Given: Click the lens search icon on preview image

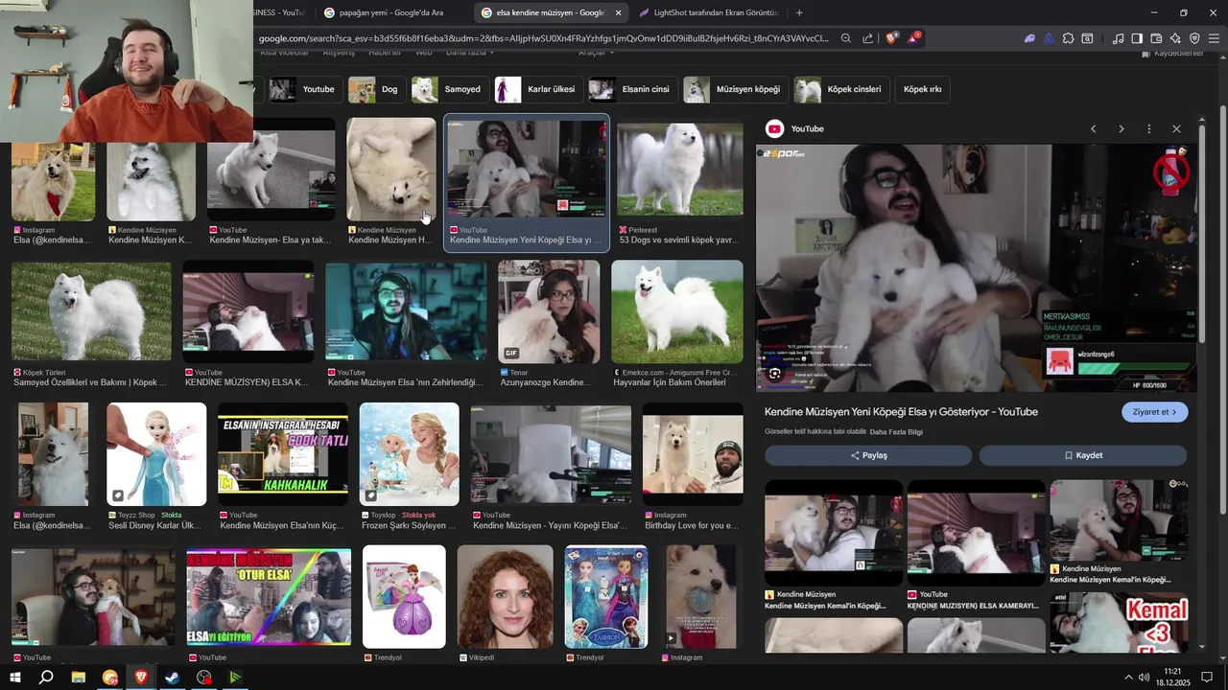Looking at the screenshot, I should 774,374.
